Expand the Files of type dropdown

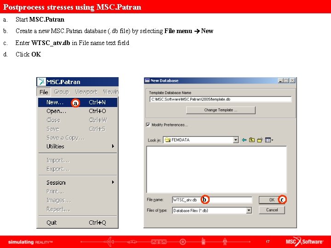point(249,210)
